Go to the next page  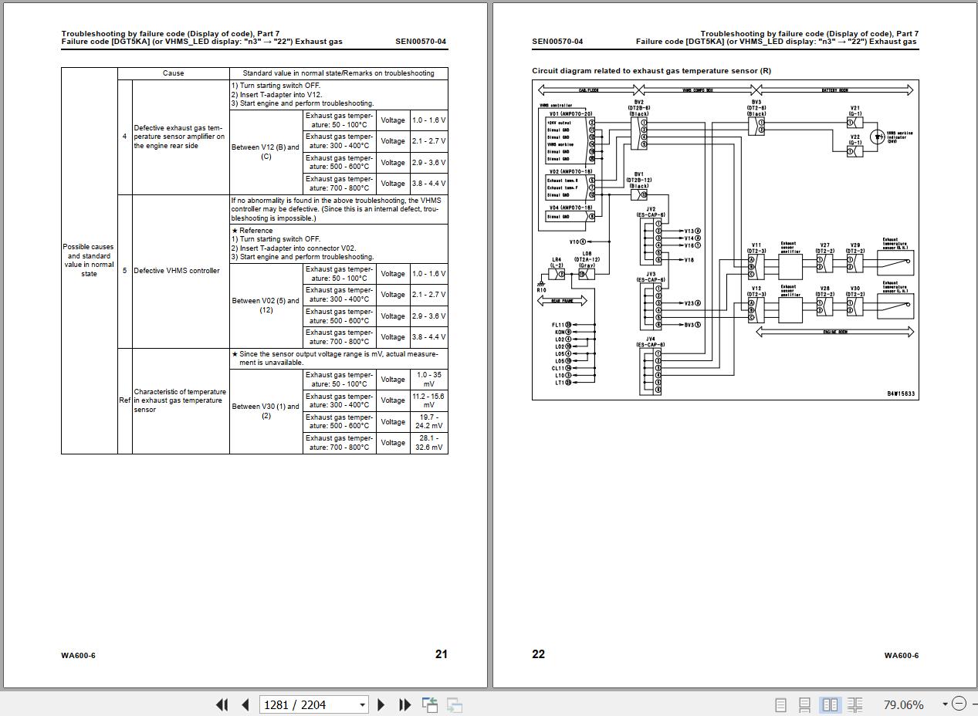click(x=381, y=704)
